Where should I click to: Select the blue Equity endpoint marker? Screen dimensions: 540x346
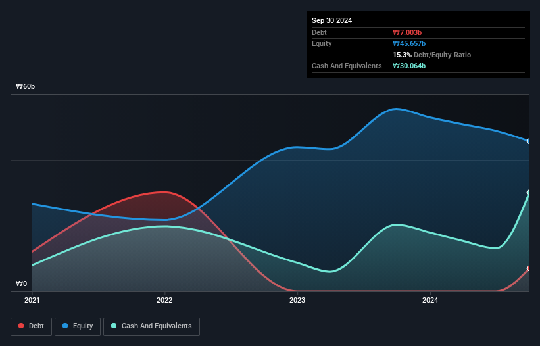(529, 141)
